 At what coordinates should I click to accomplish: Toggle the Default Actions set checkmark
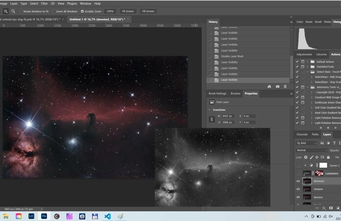(x=297, y=62)
